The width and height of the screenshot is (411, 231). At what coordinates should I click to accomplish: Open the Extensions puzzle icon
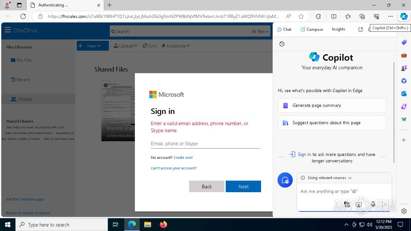click(318, 16)
